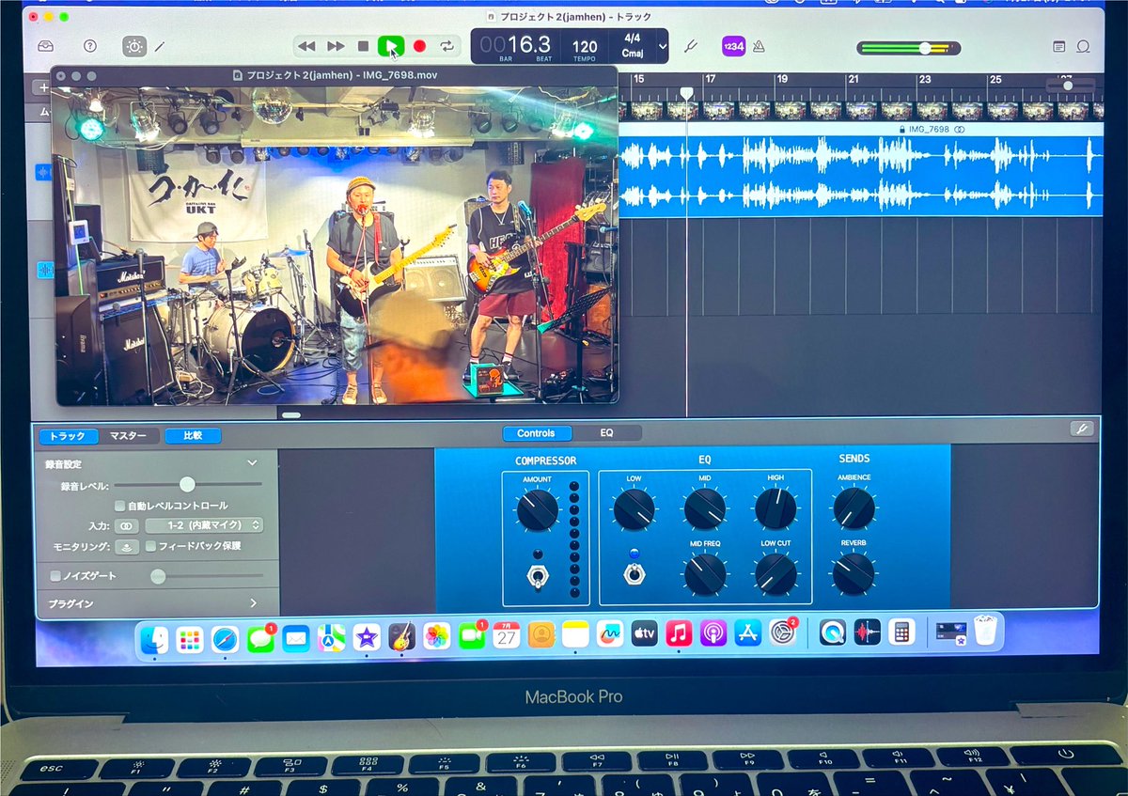This screenshot has height=796, width=1128.
Task: Open Trash in the Dock
Action: pyautogui.click(x=984, y=630)
